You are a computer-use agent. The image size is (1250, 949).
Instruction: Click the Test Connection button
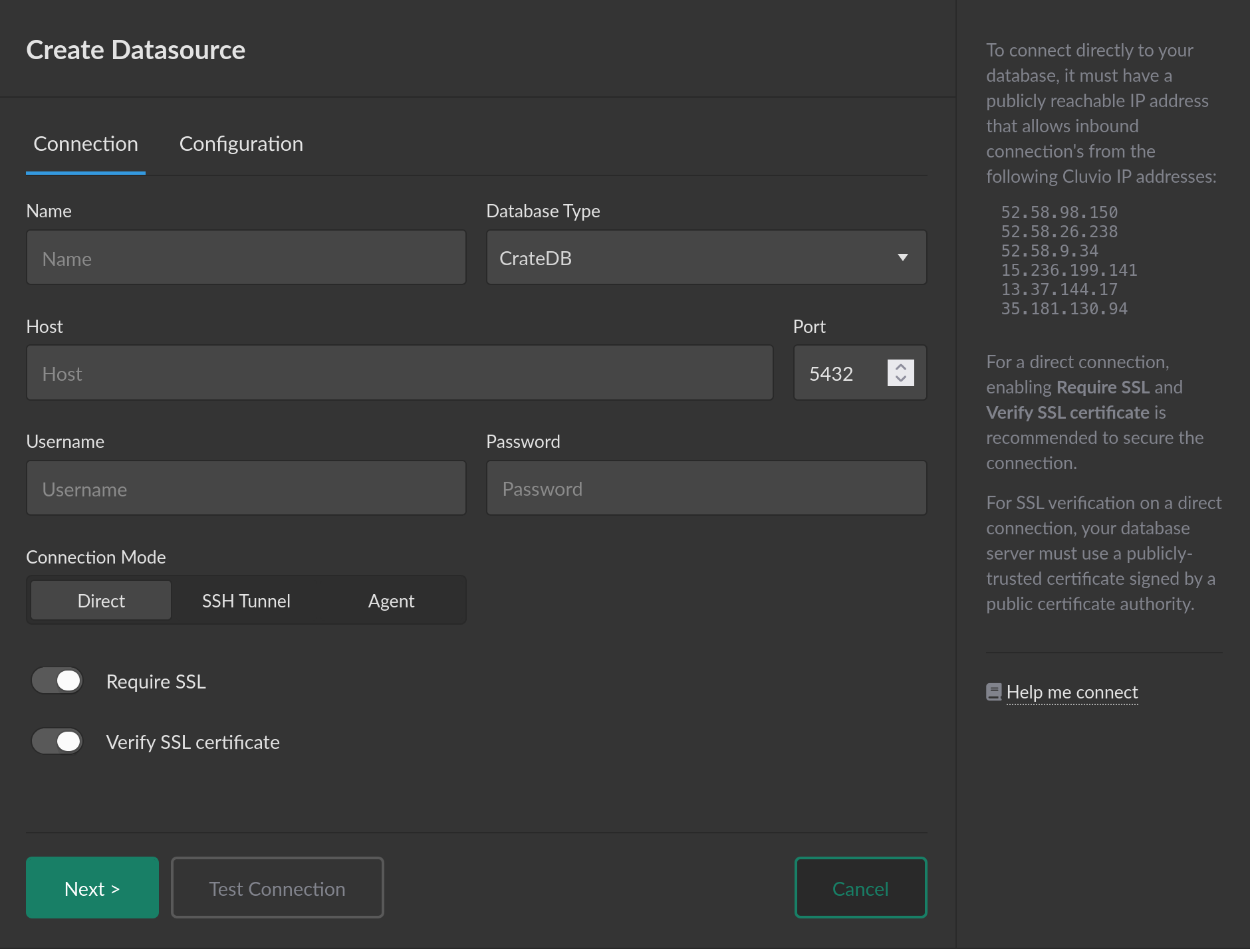[x=277, y=888]
